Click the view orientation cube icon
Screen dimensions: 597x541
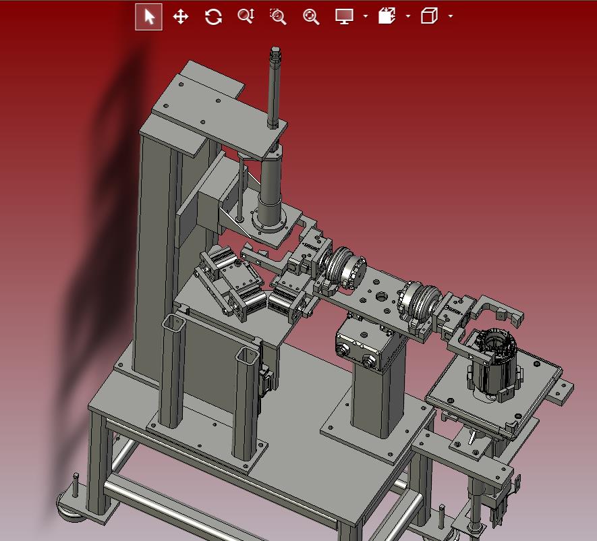429,16
